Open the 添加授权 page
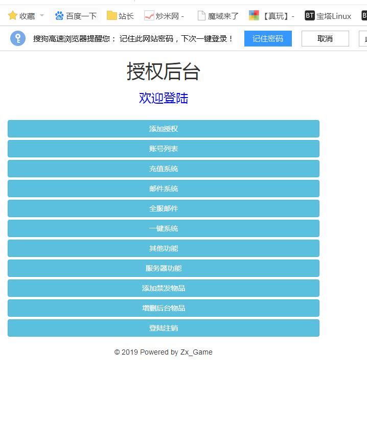Viewport: 367px width, 422px height. point(164,129)
